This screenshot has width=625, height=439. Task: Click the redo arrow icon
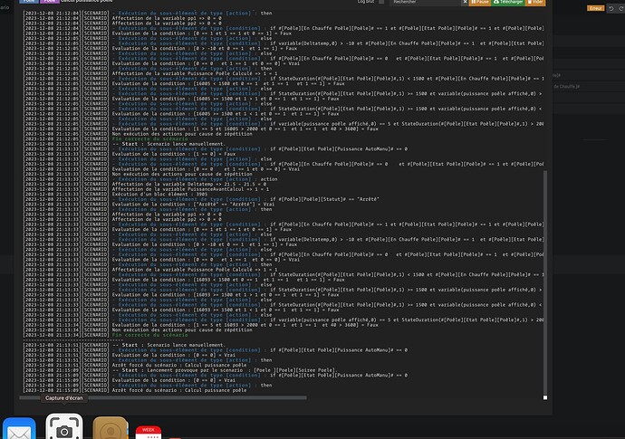click(621, 9)
